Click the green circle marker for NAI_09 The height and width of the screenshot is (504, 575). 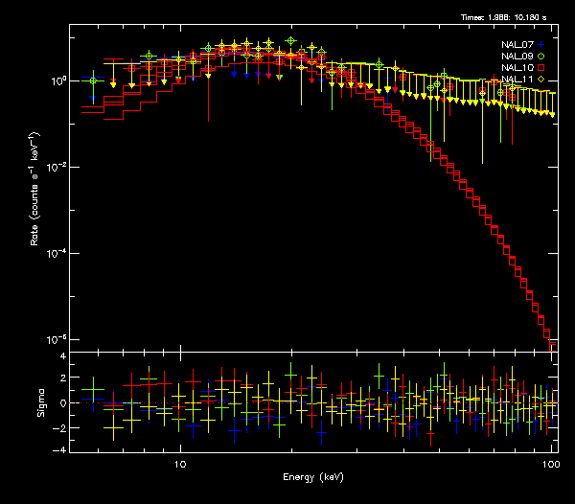pyautogui.click(x=541, y=57)
